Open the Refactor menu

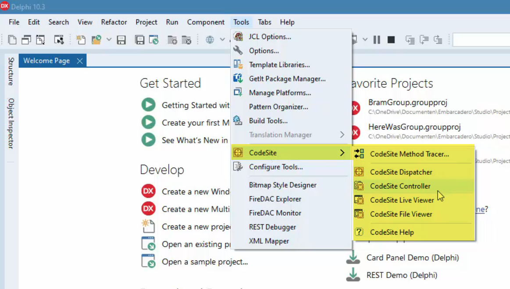[x=114, y=22]
